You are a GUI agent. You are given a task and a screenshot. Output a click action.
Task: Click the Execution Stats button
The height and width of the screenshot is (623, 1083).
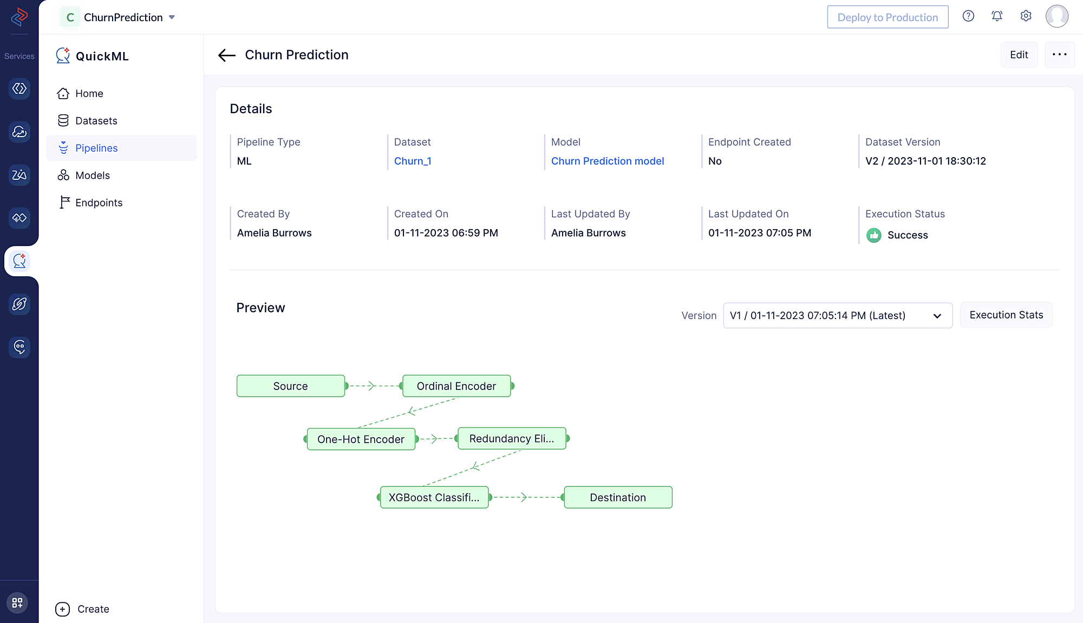[1007, 315]
